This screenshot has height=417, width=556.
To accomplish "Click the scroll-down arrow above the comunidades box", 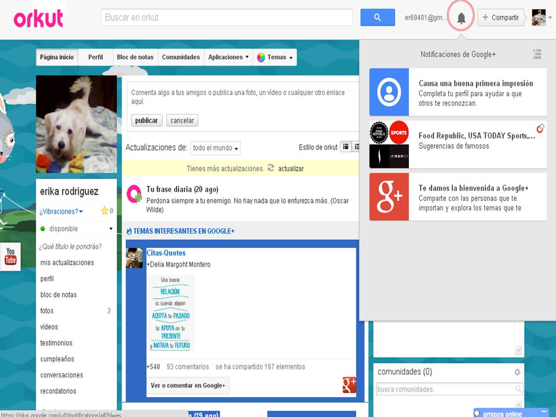I will tap(518, 350).
